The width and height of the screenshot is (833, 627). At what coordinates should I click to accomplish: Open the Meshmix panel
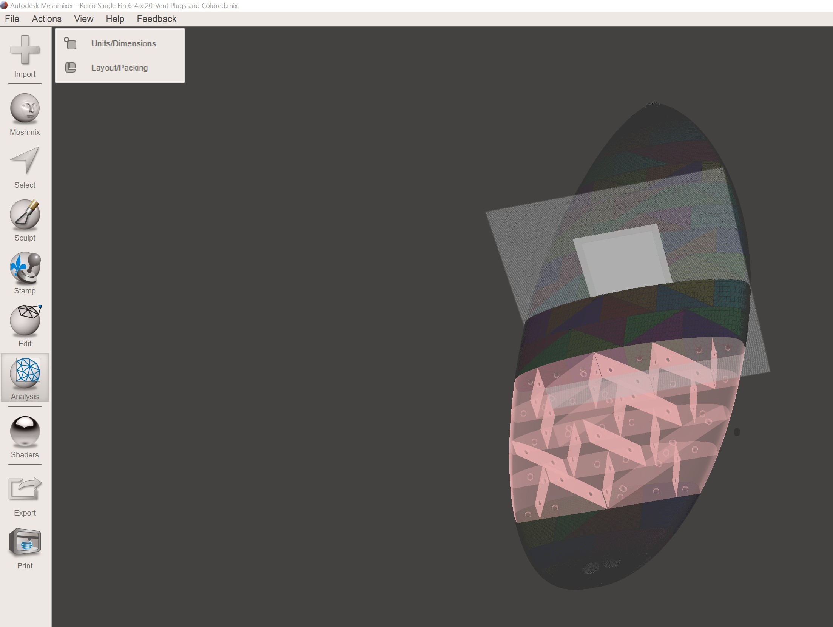(25, 114)
